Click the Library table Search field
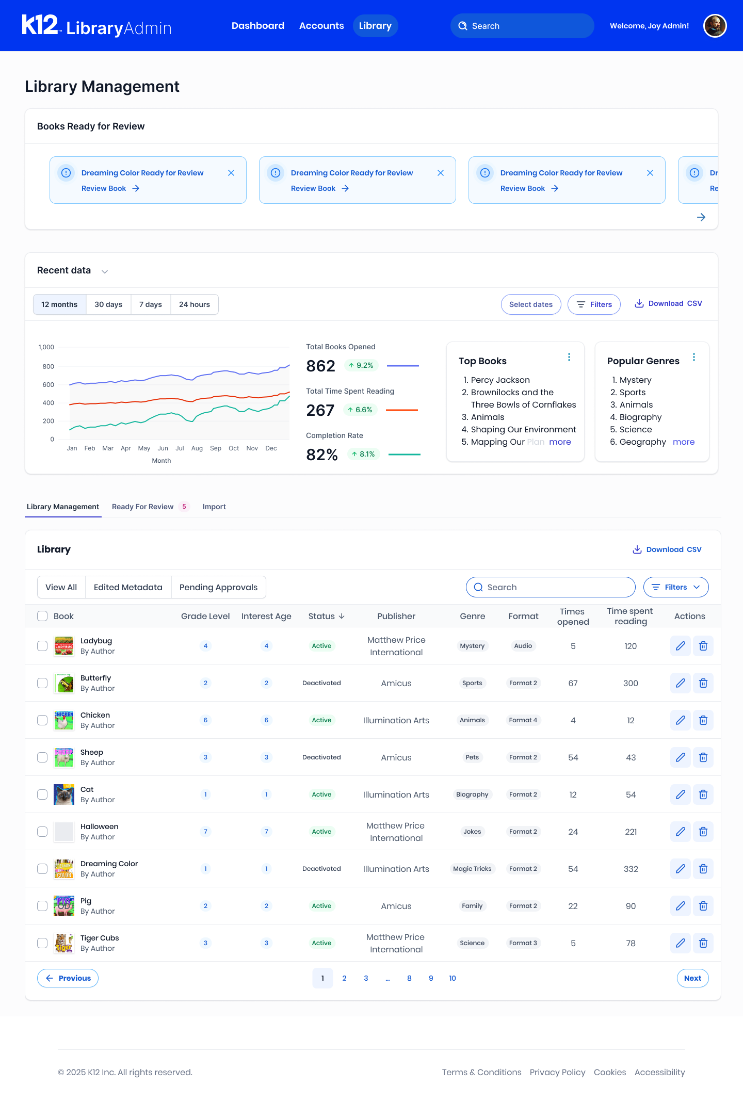743x1103 pixels. [551, 587]
